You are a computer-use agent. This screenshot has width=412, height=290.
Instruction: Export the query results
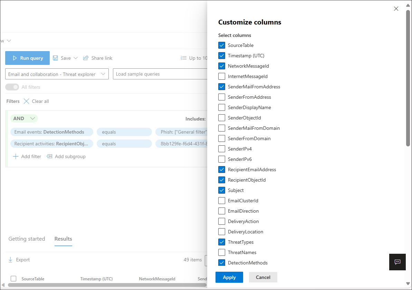coord(19,259)
